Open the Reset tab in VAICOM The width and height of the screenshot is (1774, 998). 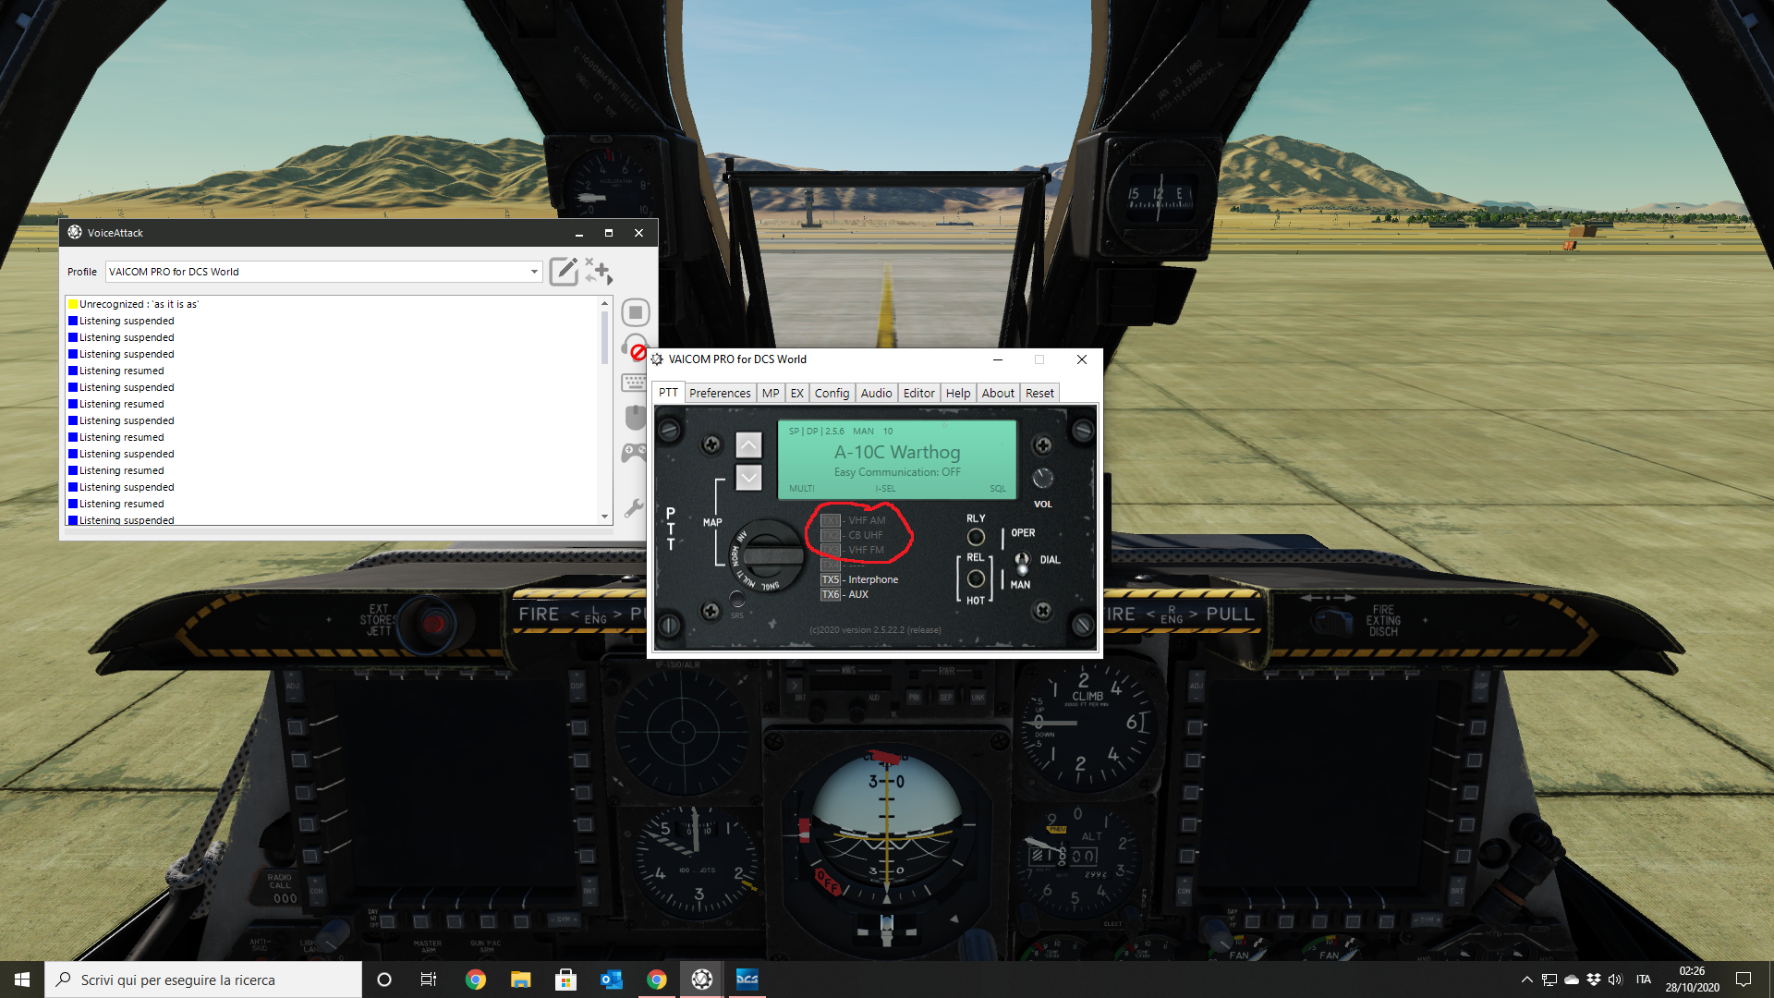pos(1039,393)
